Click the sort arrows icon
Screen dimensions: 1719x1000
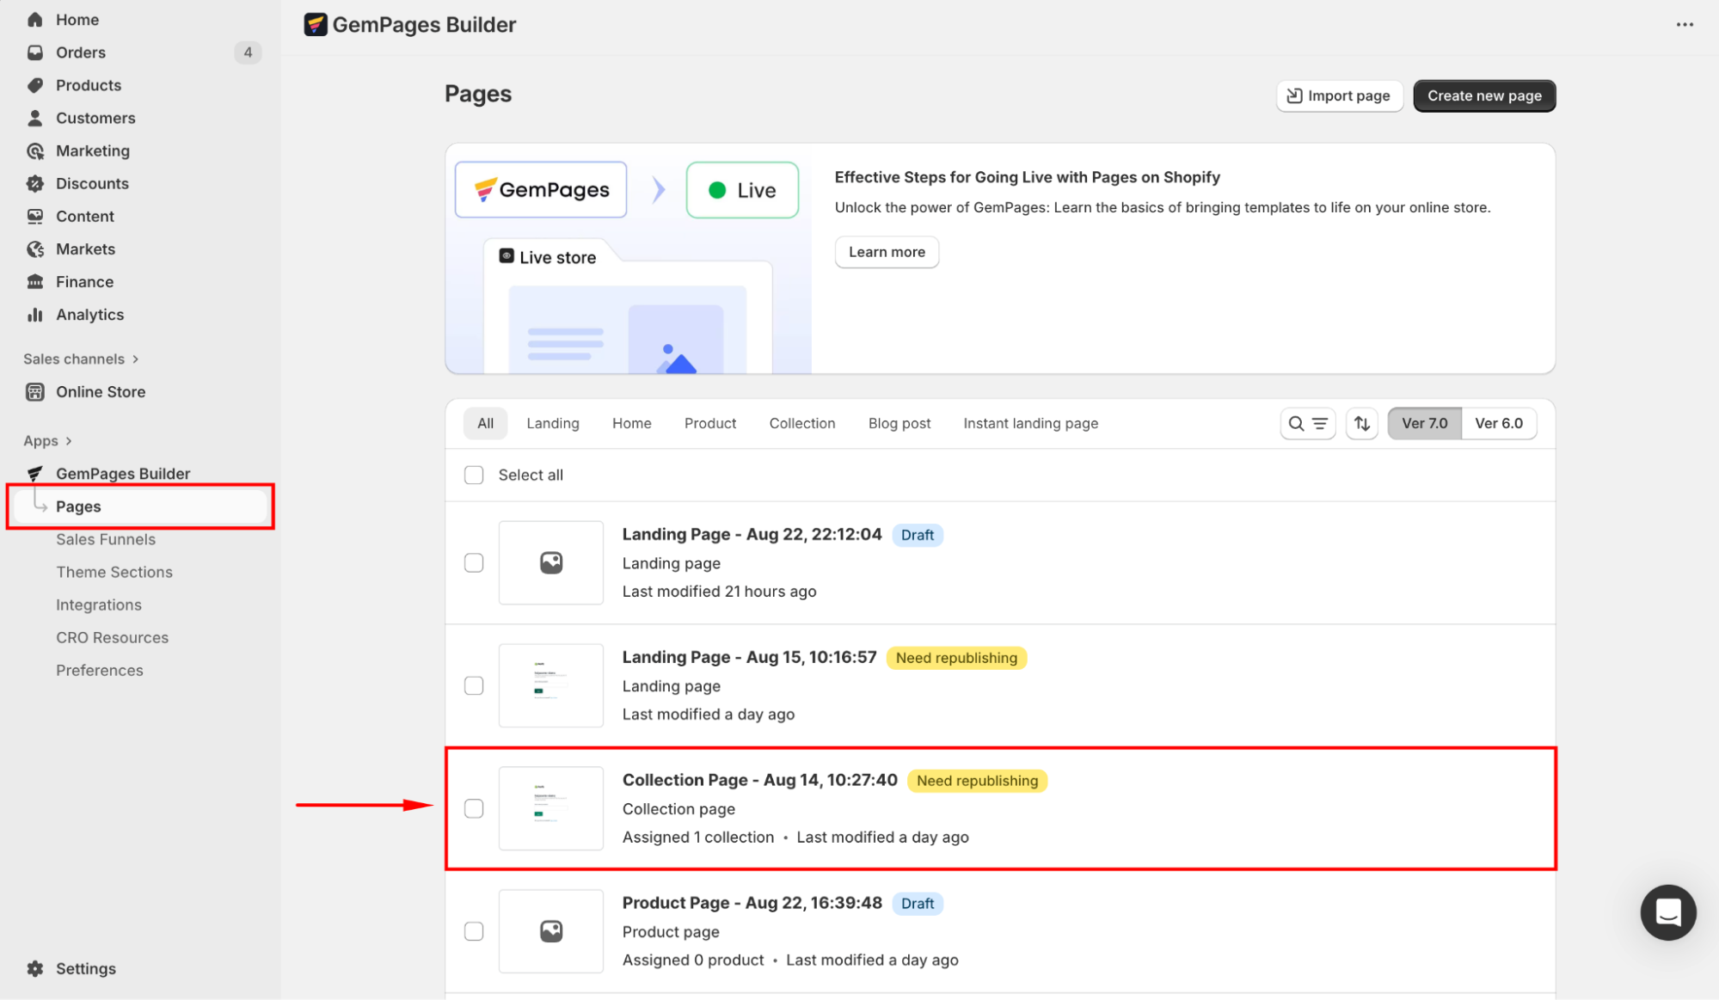click(x=1362, y=423)
